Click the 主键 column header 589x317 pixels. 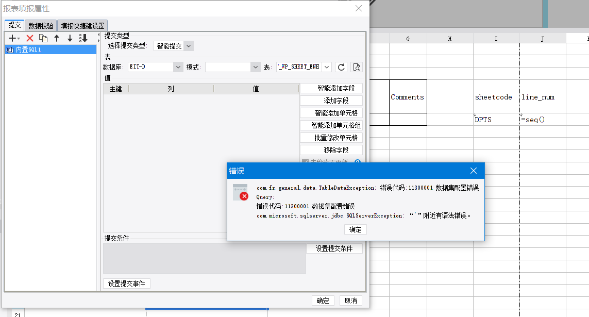click(116, 89)
